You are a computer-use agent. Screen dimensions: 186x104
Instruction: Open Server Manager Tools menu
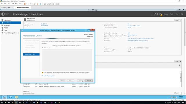(172, 14)
